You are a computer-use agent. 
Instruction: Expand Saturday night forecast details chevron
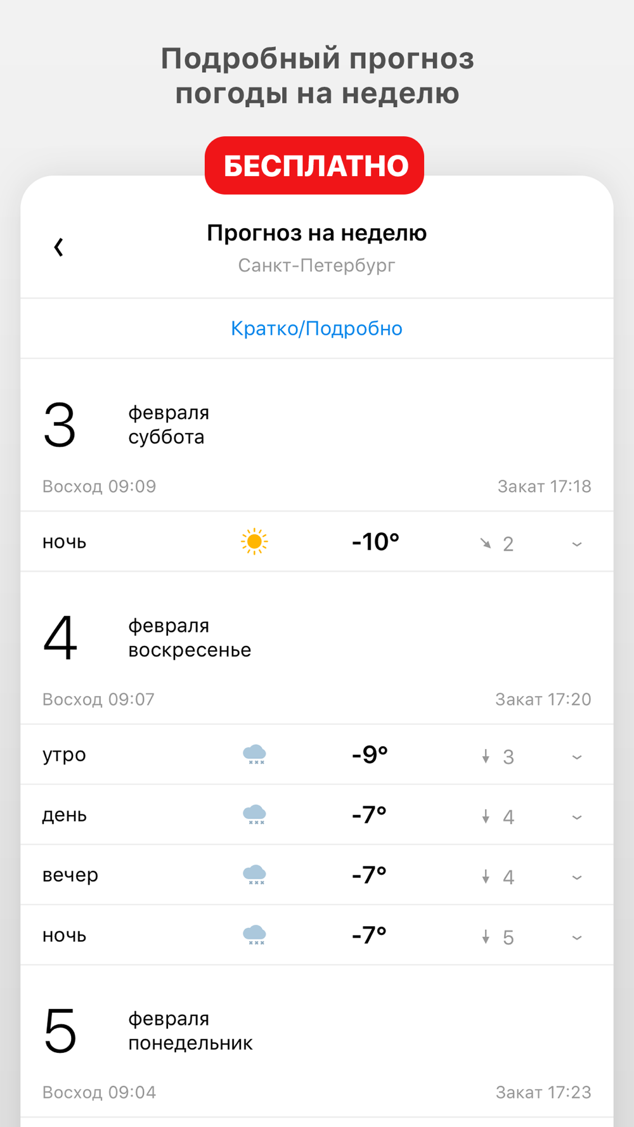pos(577,544)
